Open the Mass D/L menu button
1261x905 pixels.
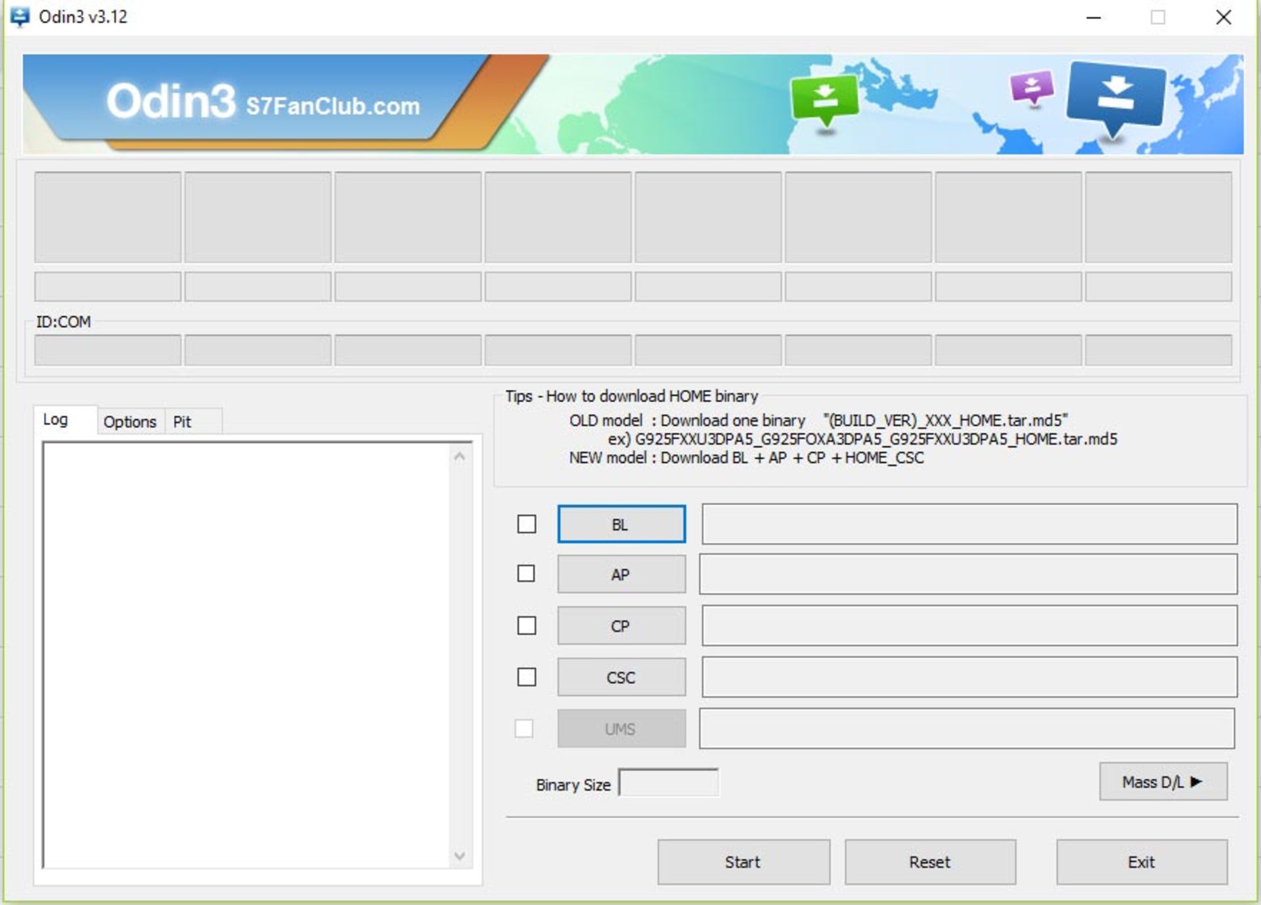[x=1163, y=782]
